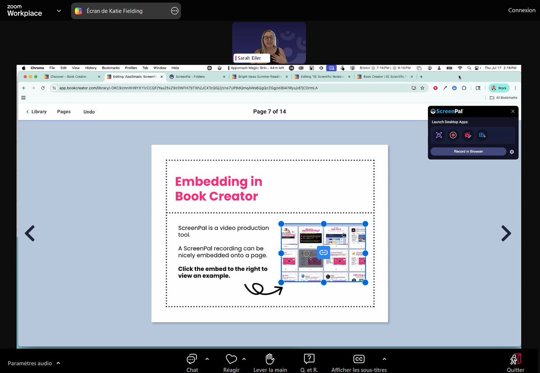
Task: Launch ScreenPal storyboard grid tool
Action: (x=482, y=135)
